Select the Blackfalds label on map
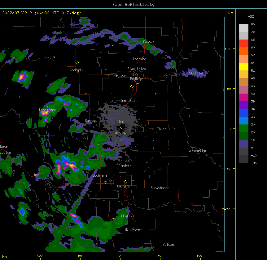Screen dimensions: 267x260 pos(137,69)
